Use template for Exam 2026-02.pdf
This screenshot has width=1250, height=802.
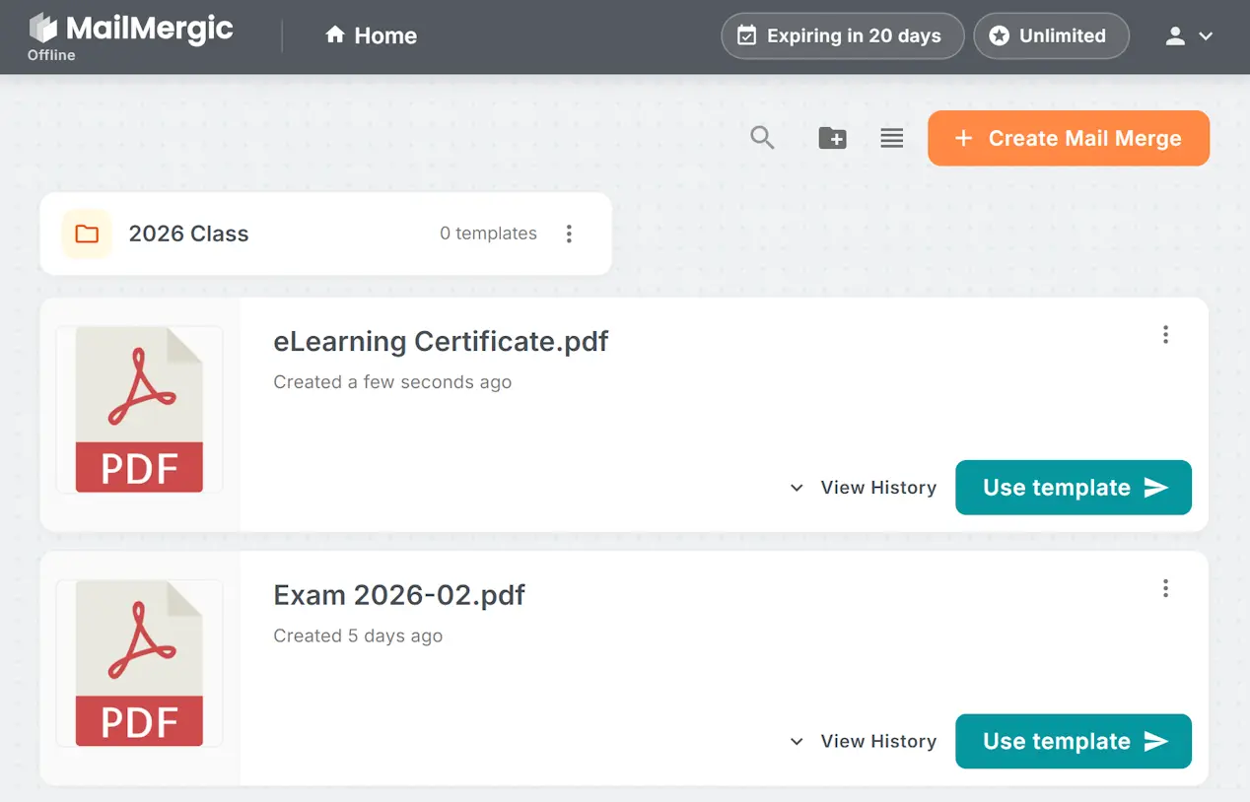click(x=1073, y=741)
